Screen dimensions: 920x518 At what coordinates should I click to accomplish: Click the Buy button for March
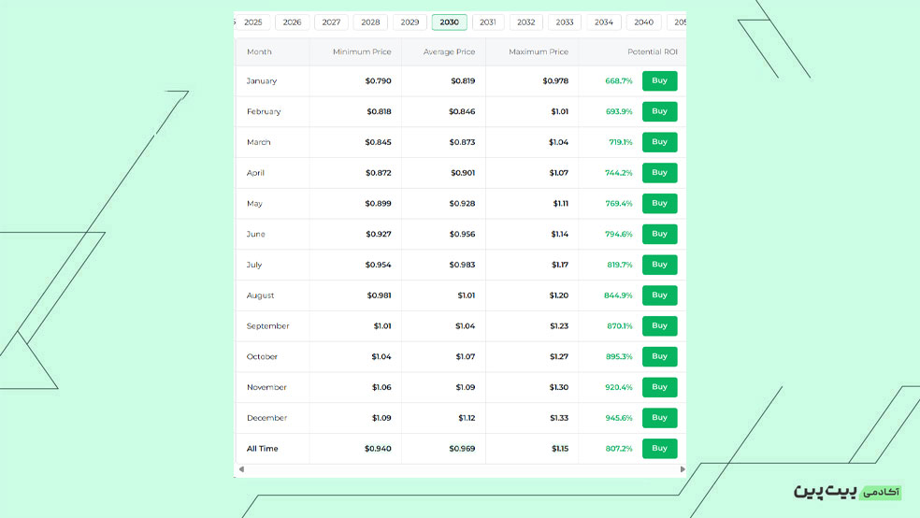[x=659, y=142]
